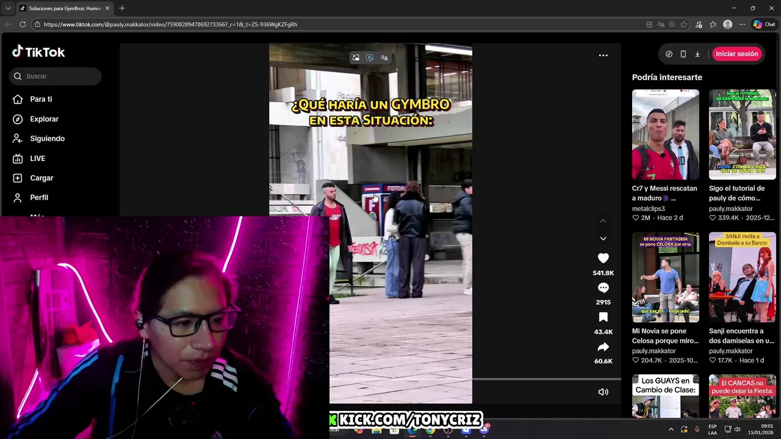Open Mi Novia Fantasma video thumbnail
This screenshot has height=439, width=781.
coord(665,277)
